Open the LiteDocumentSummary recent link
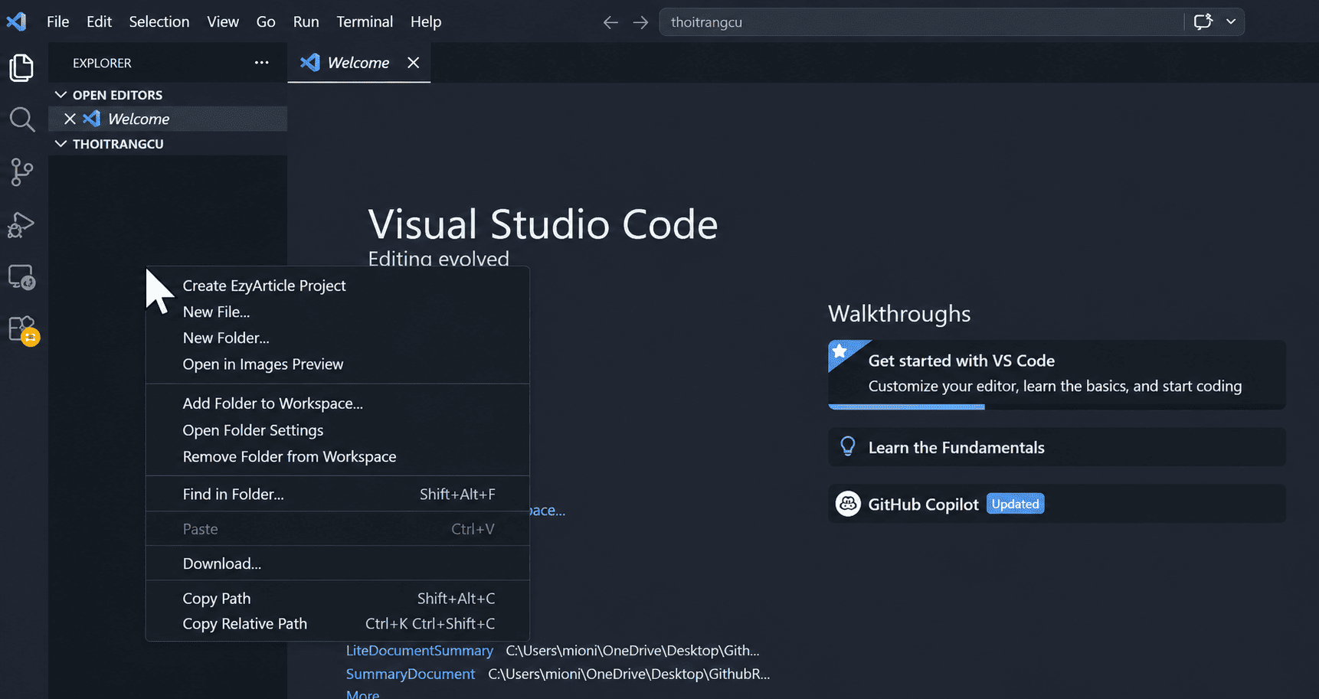The image size is (1319, 699). [419, 650]
